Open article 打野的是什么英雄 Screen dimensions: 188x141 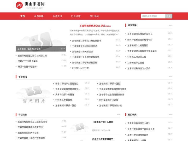136,63
